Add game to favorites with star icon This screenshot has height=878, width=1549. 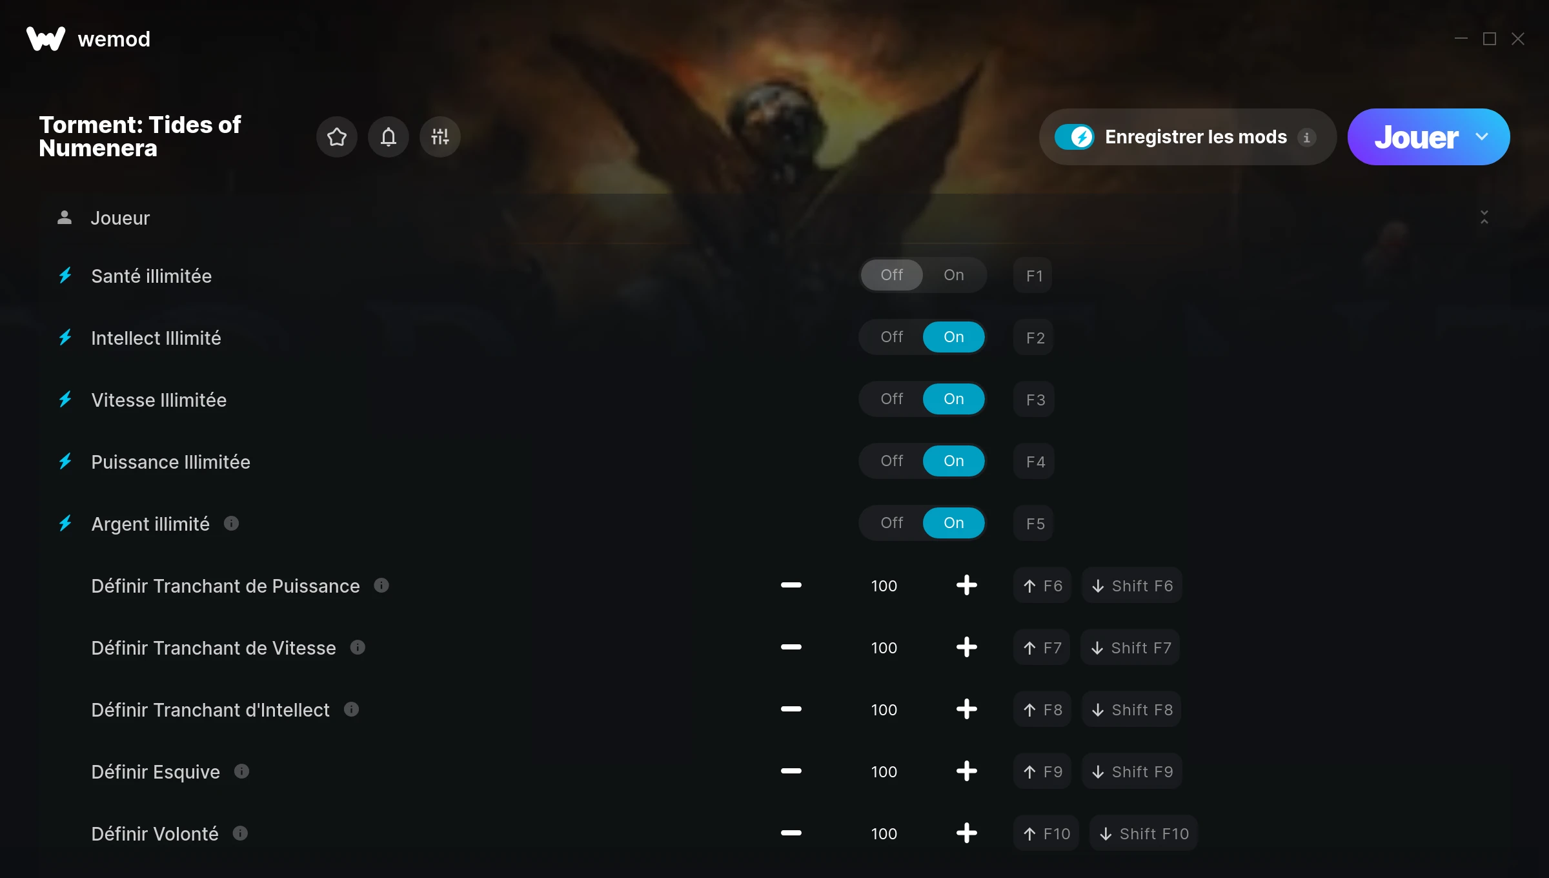[x=336, y=137]
